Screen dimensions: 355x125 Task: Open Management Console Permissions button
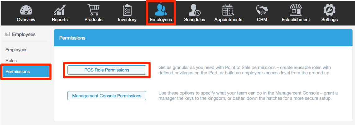click(x=107, y=96)
